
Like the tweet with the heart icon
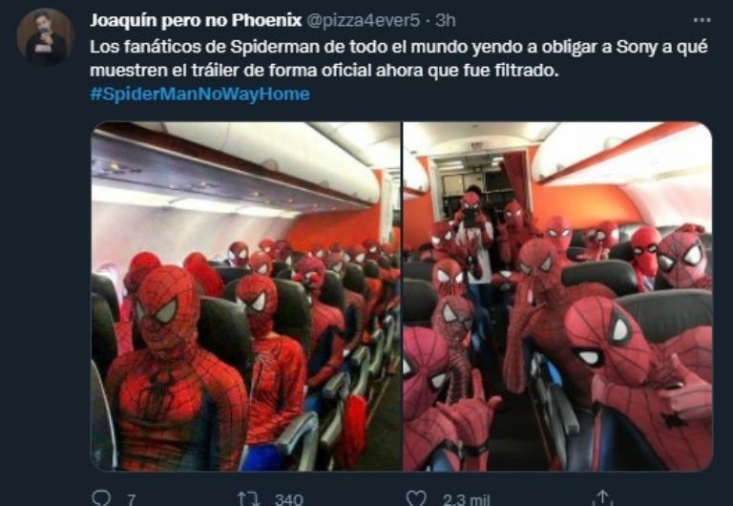point(416,498)
